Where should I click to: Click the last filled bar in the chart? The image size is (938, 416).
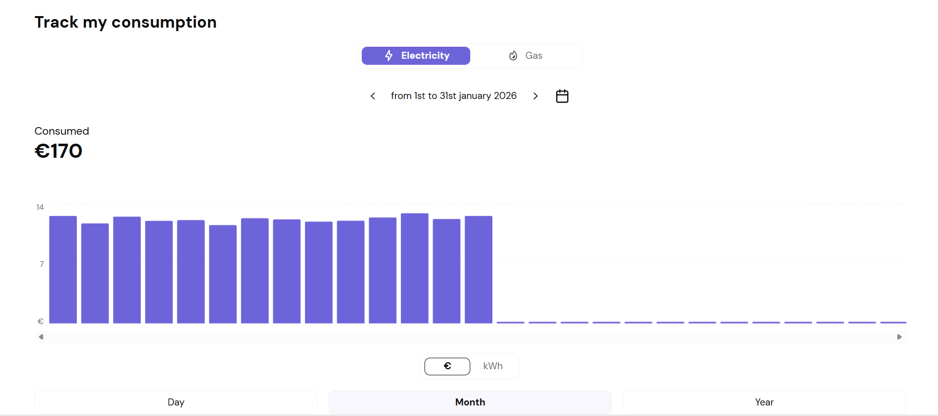click(x=478, y=270)
